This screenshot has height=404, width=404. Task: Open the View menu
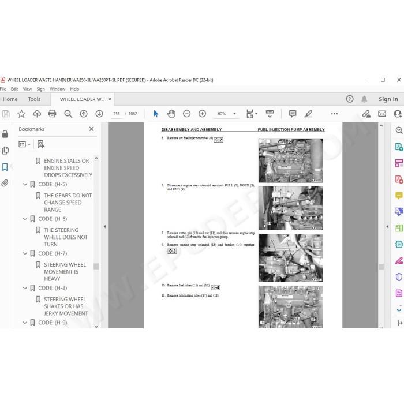pyautogui.click(x=27, y=89)
